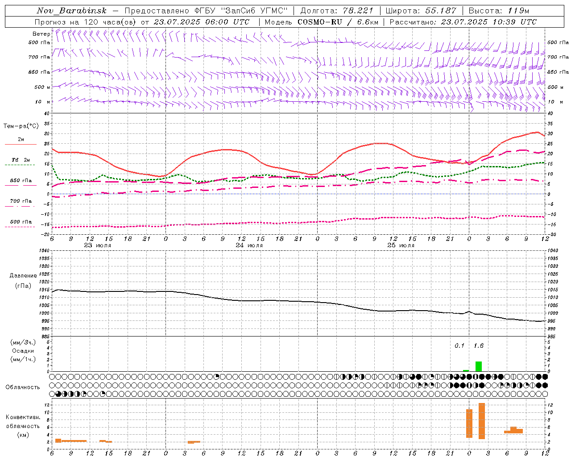Click the 23 июля date label

[x=98, y=245]
